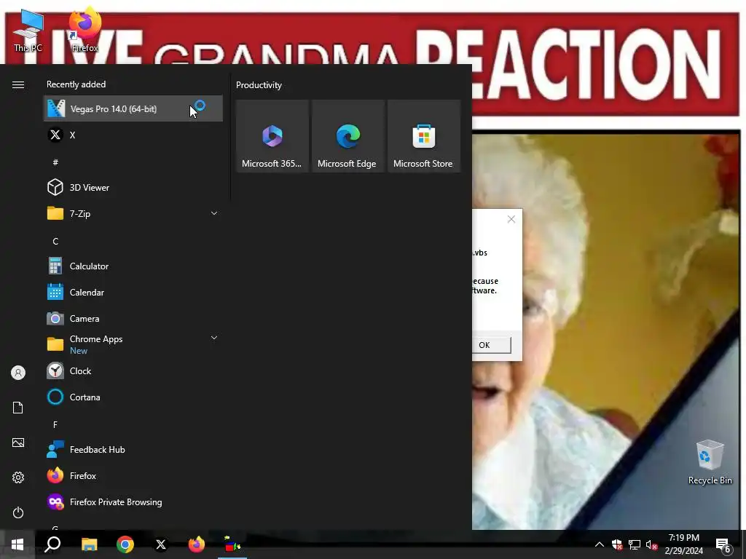Open the clock showing 7:19 PM
The width and height of the screenshot is (746, 559).
tap(683, 544)
